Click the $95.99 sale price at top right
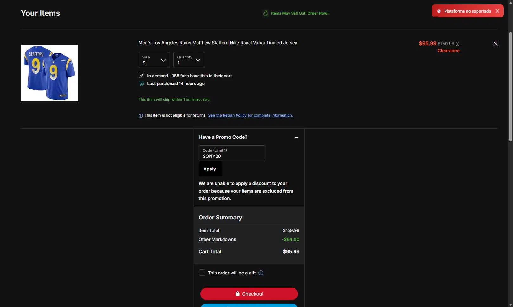Screen dimensions: 513x307 point(427,44)
